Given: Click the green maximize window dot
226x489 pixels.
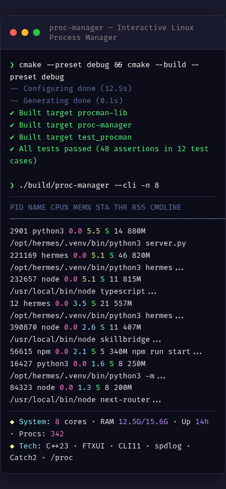Looking at the screenshot, I should click(x=37, y=32).
